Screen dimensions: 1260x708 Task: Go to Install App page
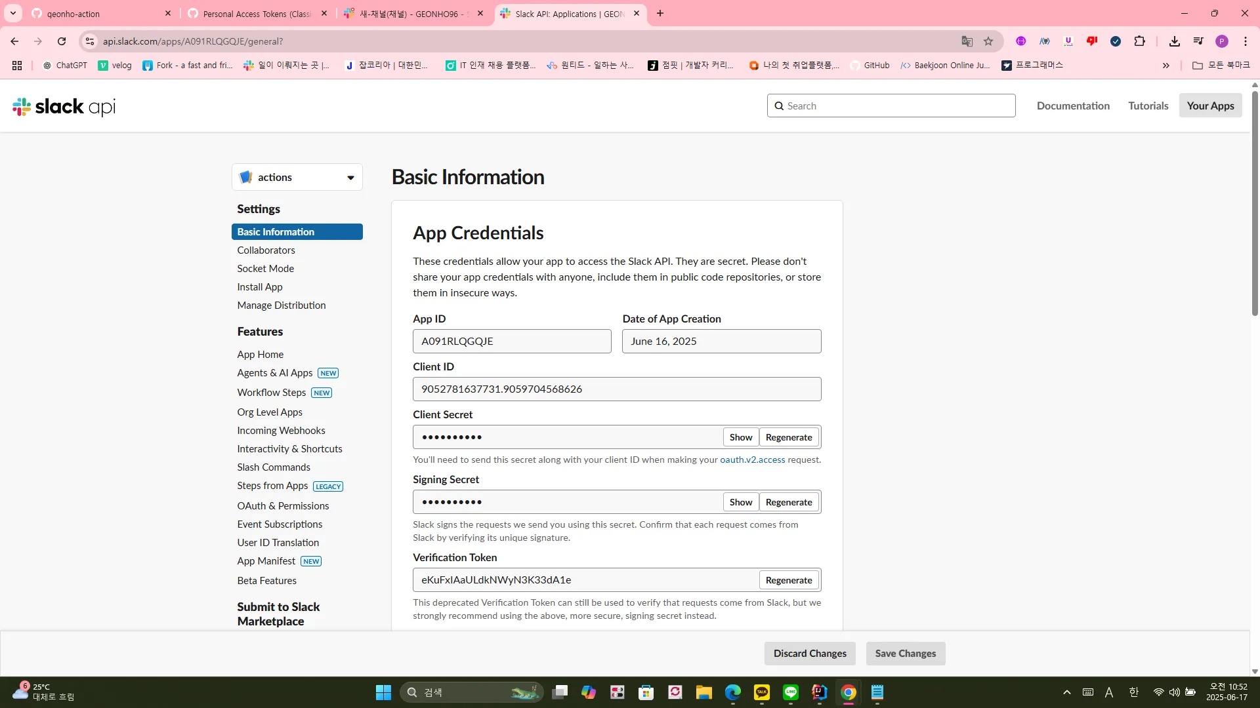click(260, 287)
